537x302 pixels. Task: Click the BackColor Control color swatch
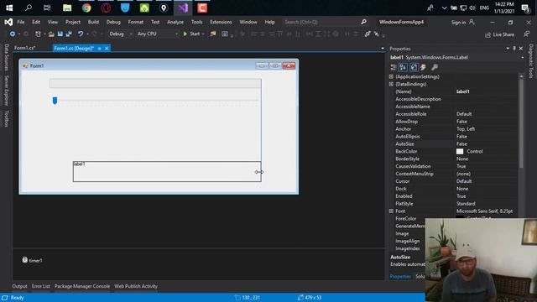tap(460, 151)
